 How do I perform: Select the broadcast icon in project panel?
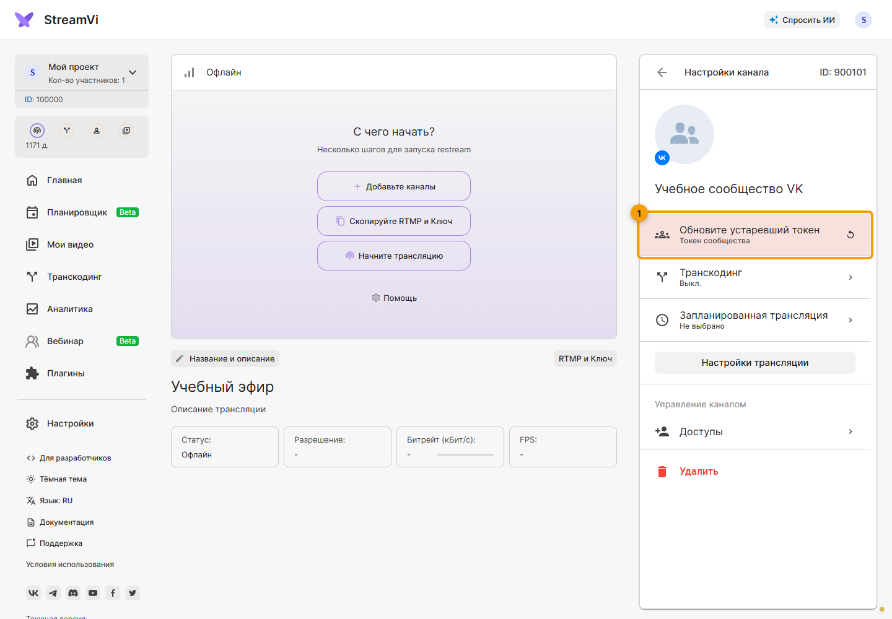[x=37, y=131]
